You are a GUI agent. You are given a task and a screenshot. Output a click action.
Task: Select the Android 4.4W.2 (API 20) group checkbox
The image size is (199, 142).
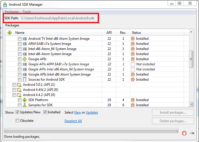coord(14,90)
